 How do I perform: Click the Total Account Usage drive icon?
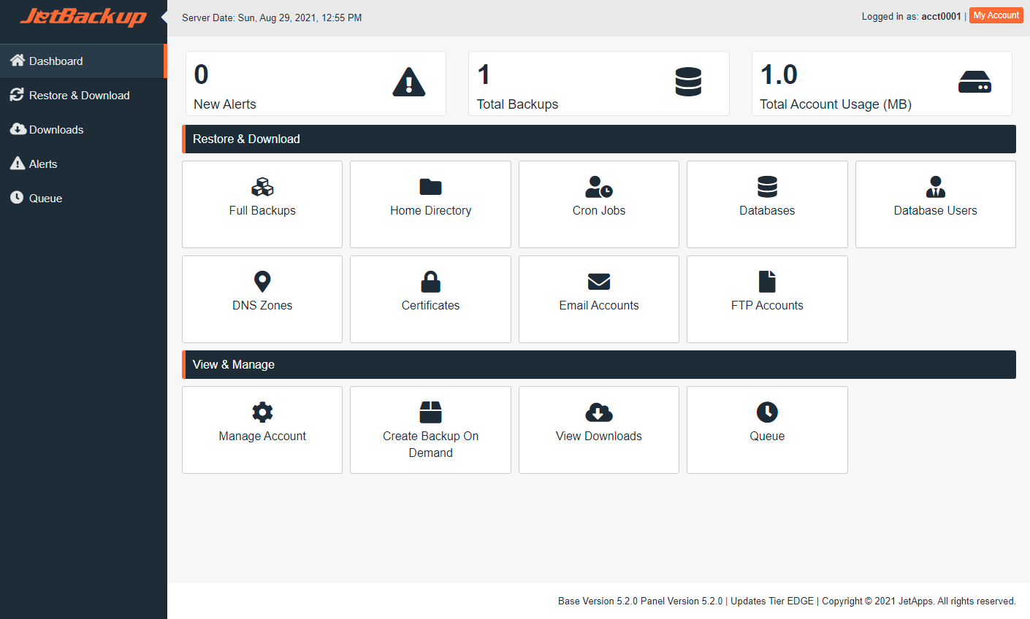(x=974, y=82)
